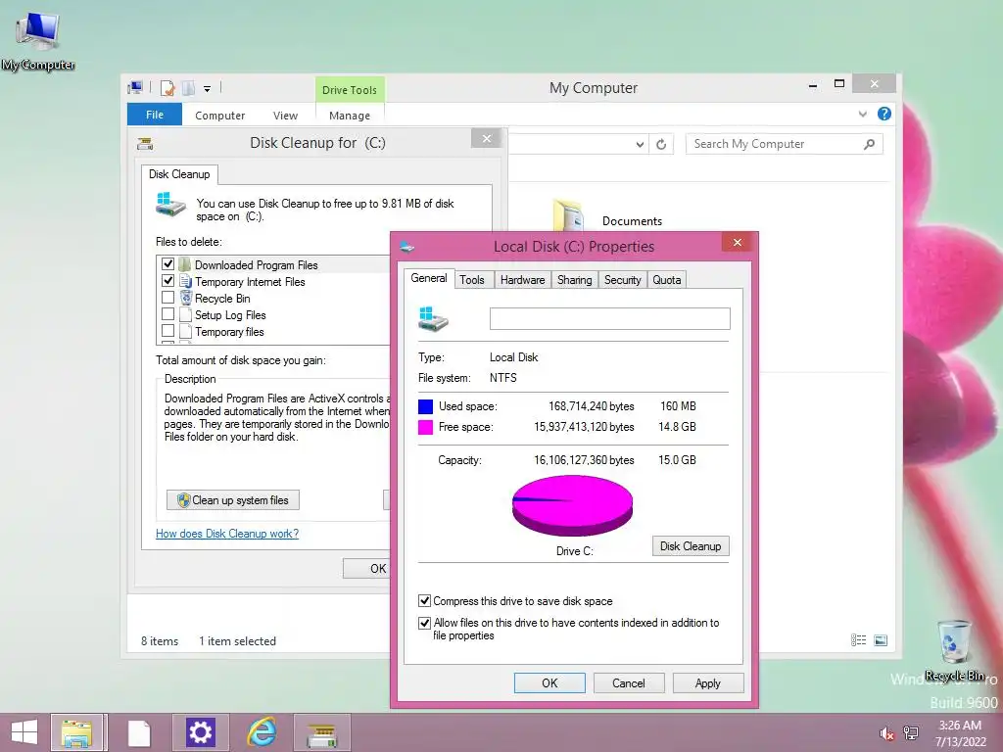Viewport: 1003px width, 752px height.
Task: Open the Recycle Bin desktop icon
Action: (954, 651)
